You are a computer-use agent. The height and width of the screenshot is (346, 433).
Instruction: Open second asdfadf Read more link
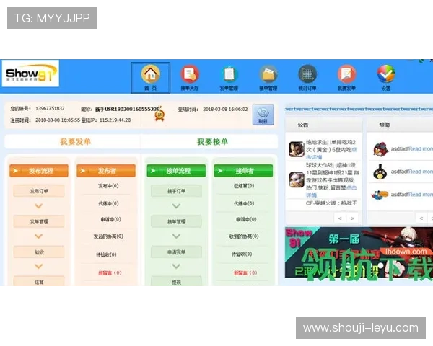coord(421,172)
